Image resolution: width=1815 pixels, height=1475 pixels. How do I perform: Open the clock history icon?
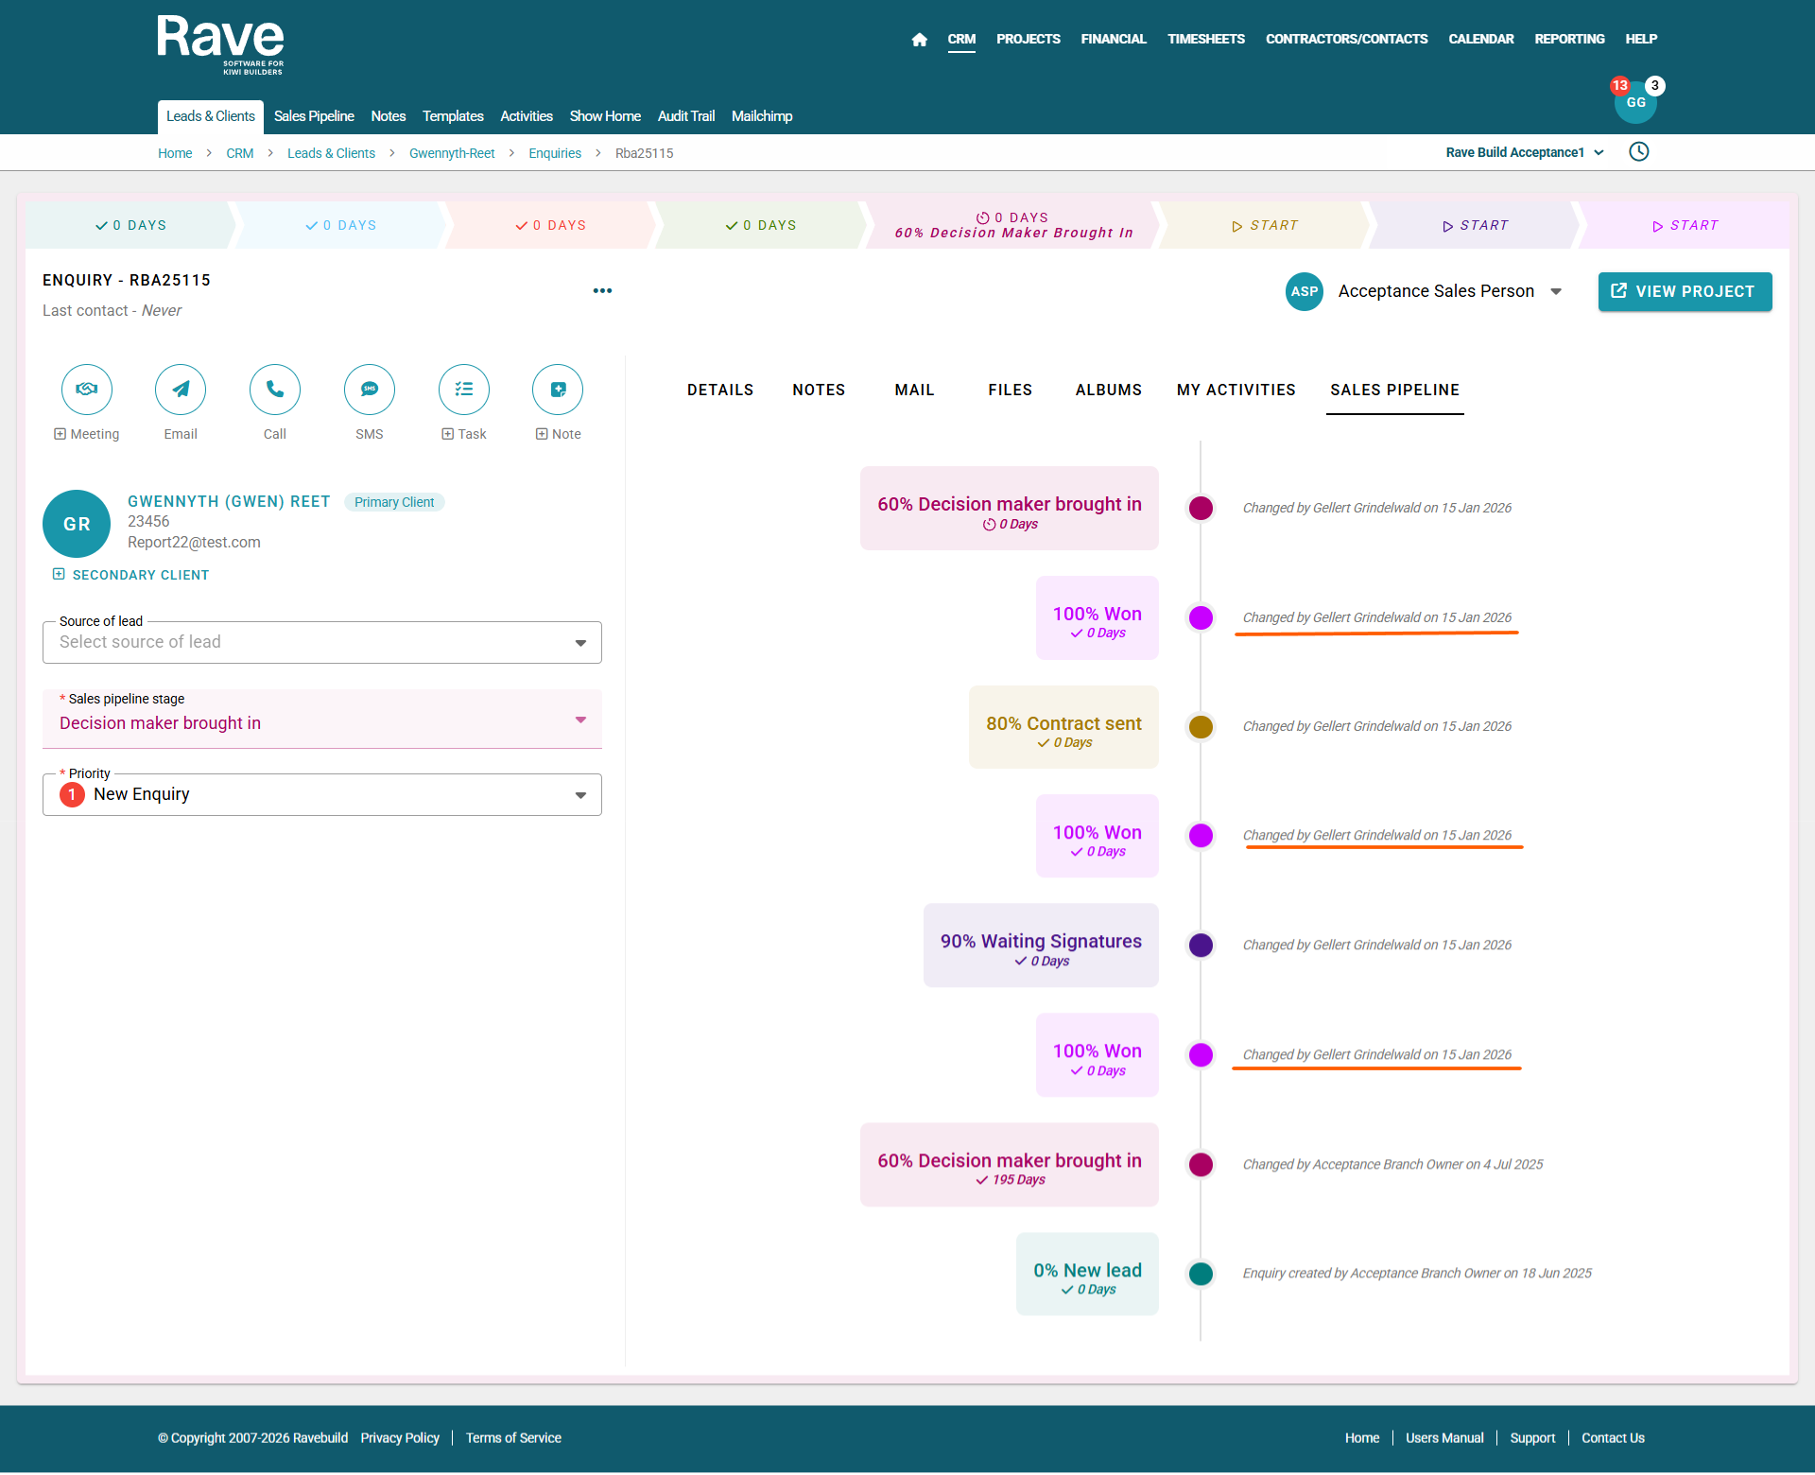[1638, 152]
